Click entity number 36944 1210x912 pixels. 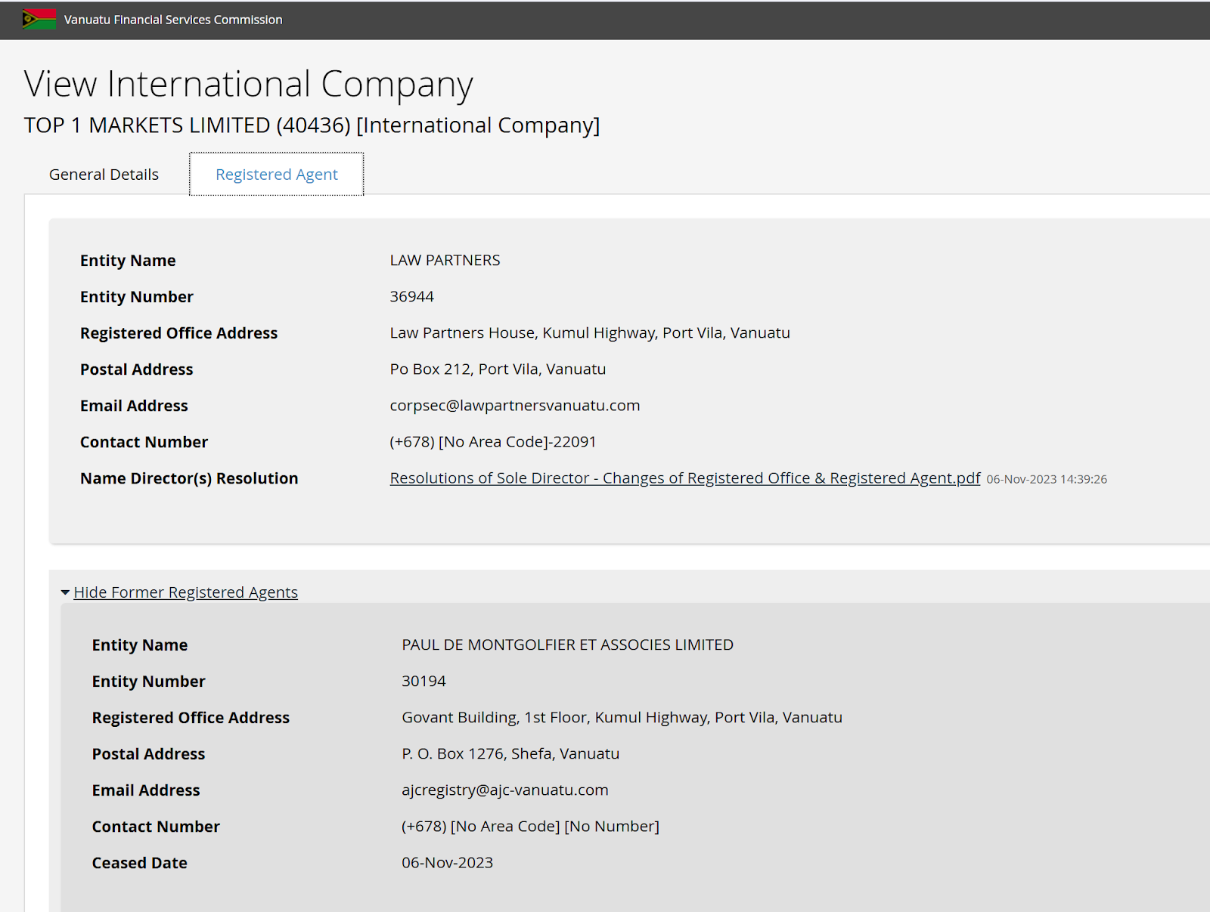(x=412, y=296)
